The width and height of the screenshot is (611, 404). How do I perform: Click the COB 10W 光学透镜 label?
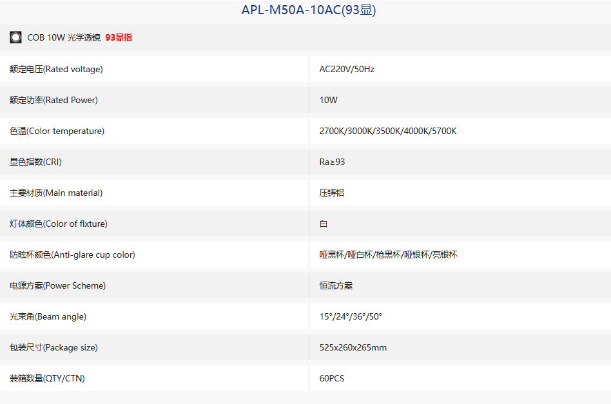[x=64, y=37]
